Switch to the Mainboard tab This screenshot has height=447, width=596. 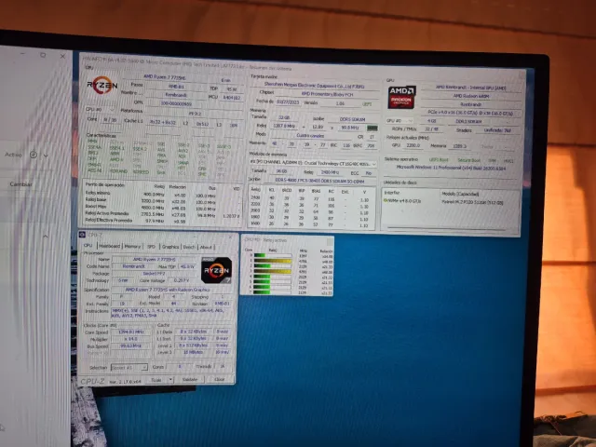[x=110, y=246]
